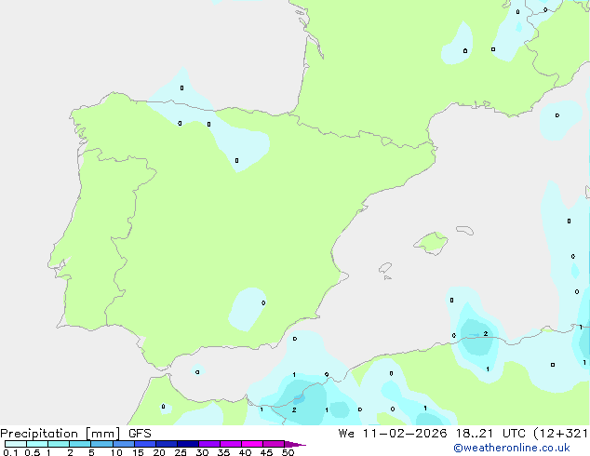
Task: Click the "0.5" legend scale label
Action: [x=33, y=452]
